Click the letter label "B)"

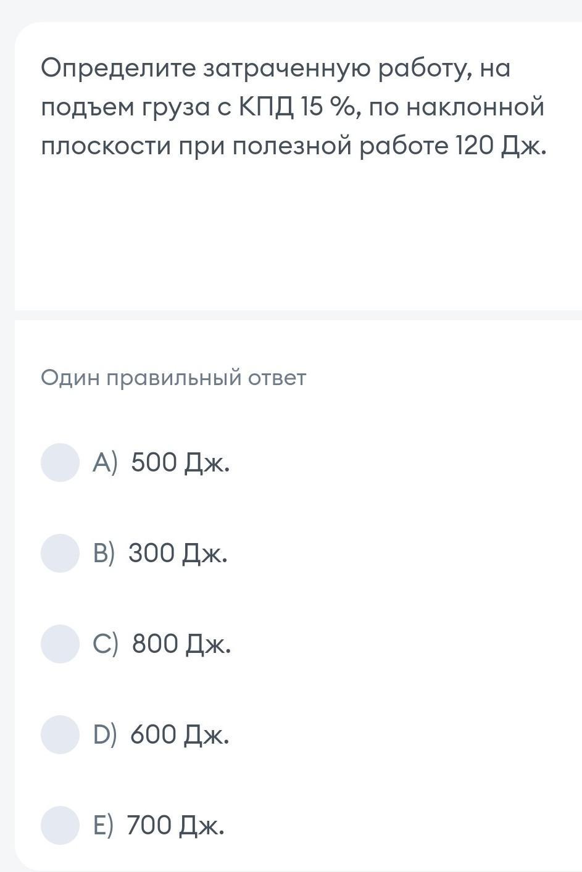point(104,553)
